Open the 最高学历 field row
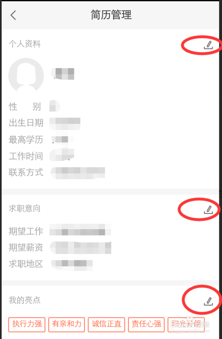222x339 pixels. coord(110,139)
